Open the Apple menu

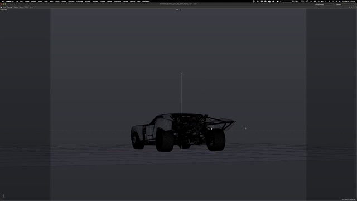tap(3, 1)
